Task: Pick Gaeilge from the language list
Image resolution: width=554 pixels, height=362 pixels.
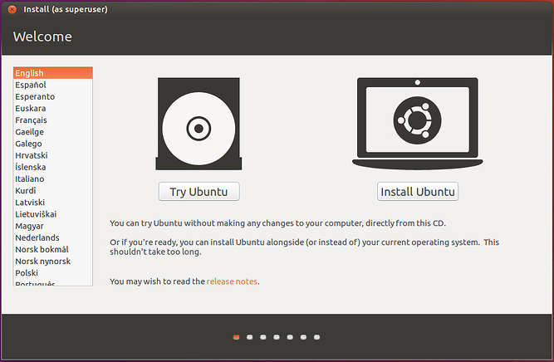Action: point(53,132)
